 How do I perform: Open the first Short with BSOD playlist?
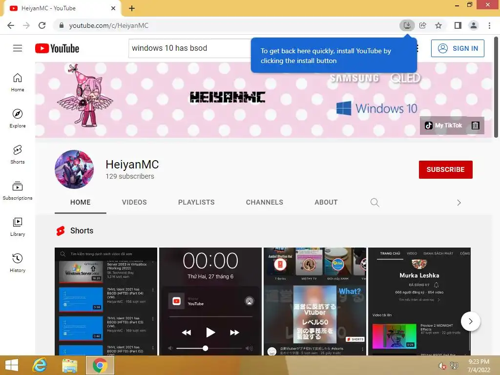click(x=106, y=301)
